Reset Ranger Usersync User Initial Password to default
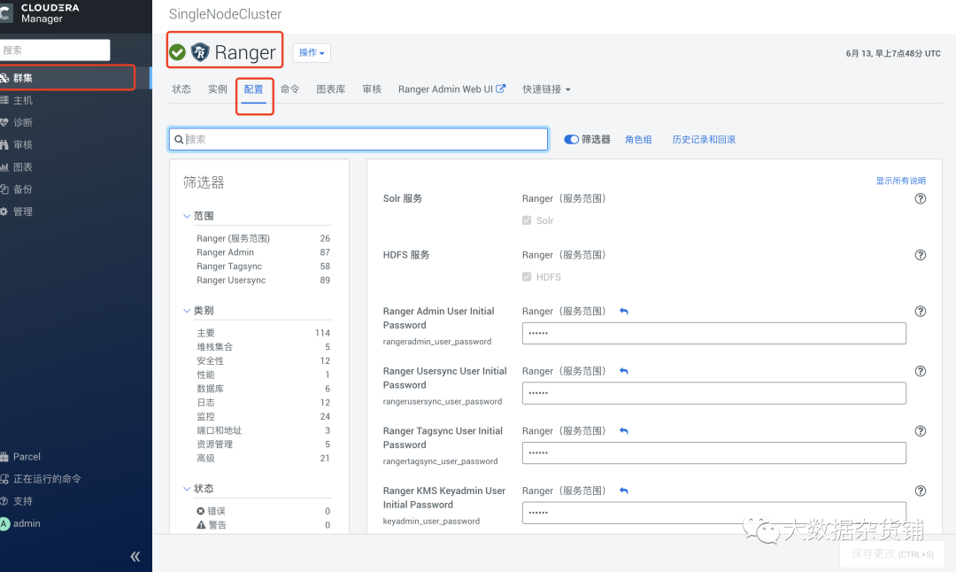 click(624, 371)
